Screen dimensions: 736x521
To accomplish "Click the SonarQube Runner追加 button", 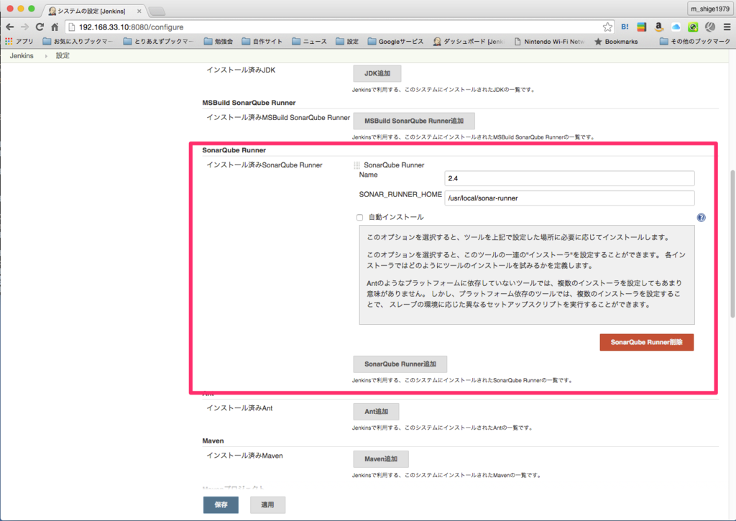I will click(400, 364).
